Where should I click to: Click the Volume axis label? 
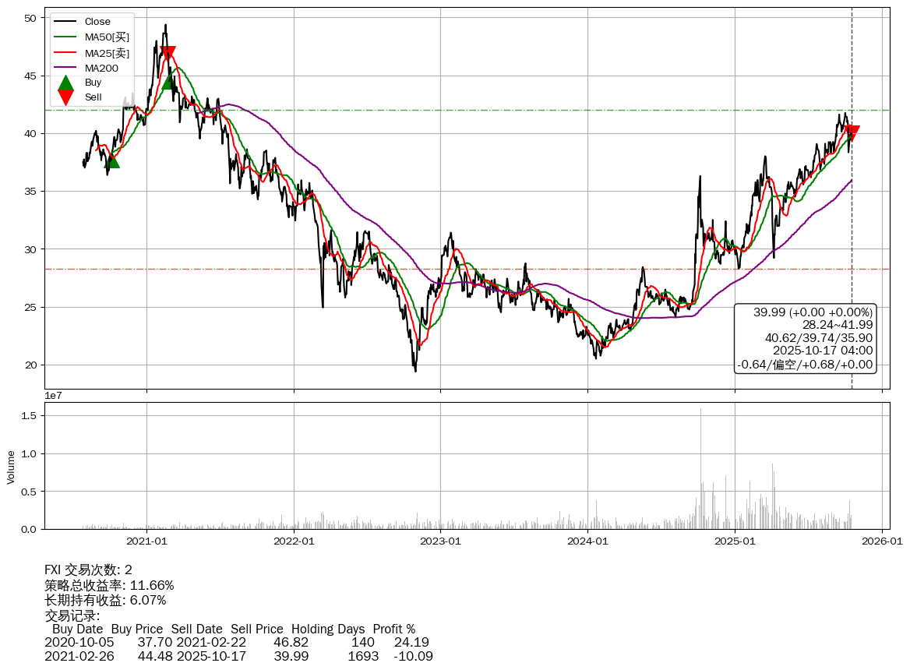pyautogui.click(x=11, y=467)
